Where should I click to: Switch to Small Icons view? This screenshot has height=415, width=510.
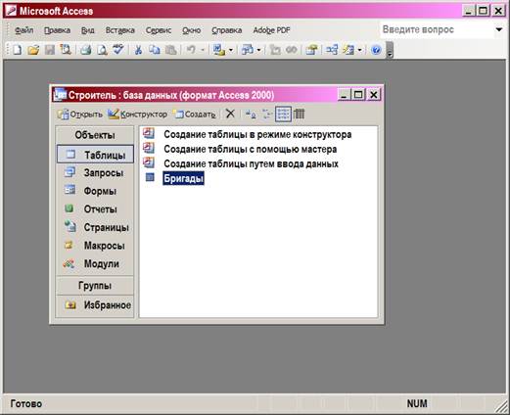click(267, 114)
